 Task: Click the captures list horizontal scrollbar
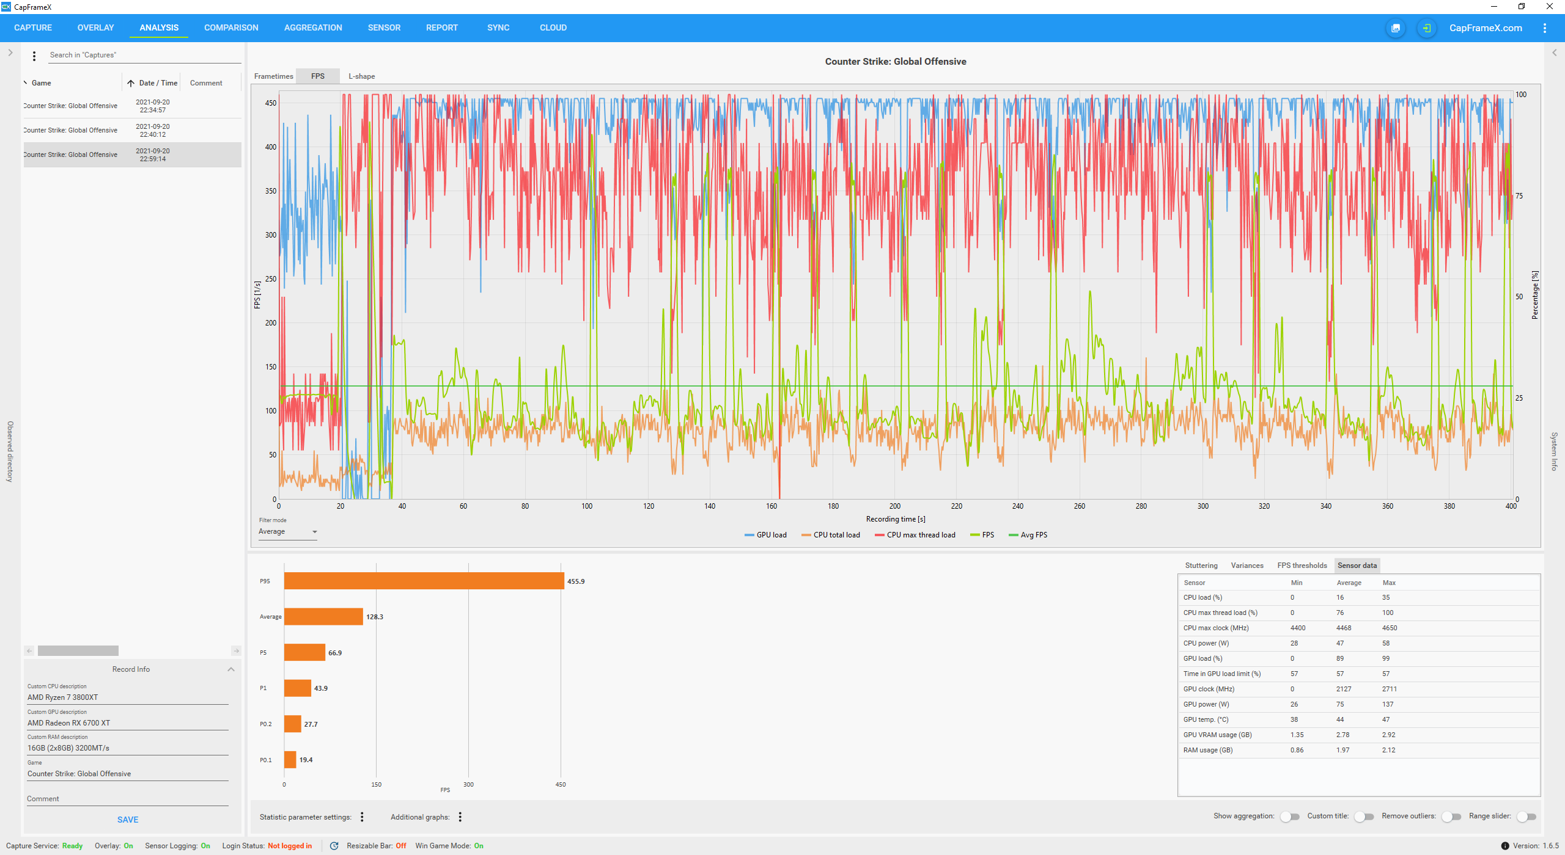(x=78, y=650)
